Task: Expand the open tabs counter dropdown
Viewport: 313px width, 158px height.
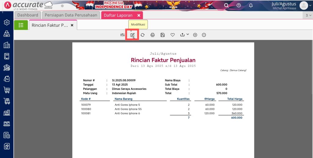Action: (x=308, y=15)
